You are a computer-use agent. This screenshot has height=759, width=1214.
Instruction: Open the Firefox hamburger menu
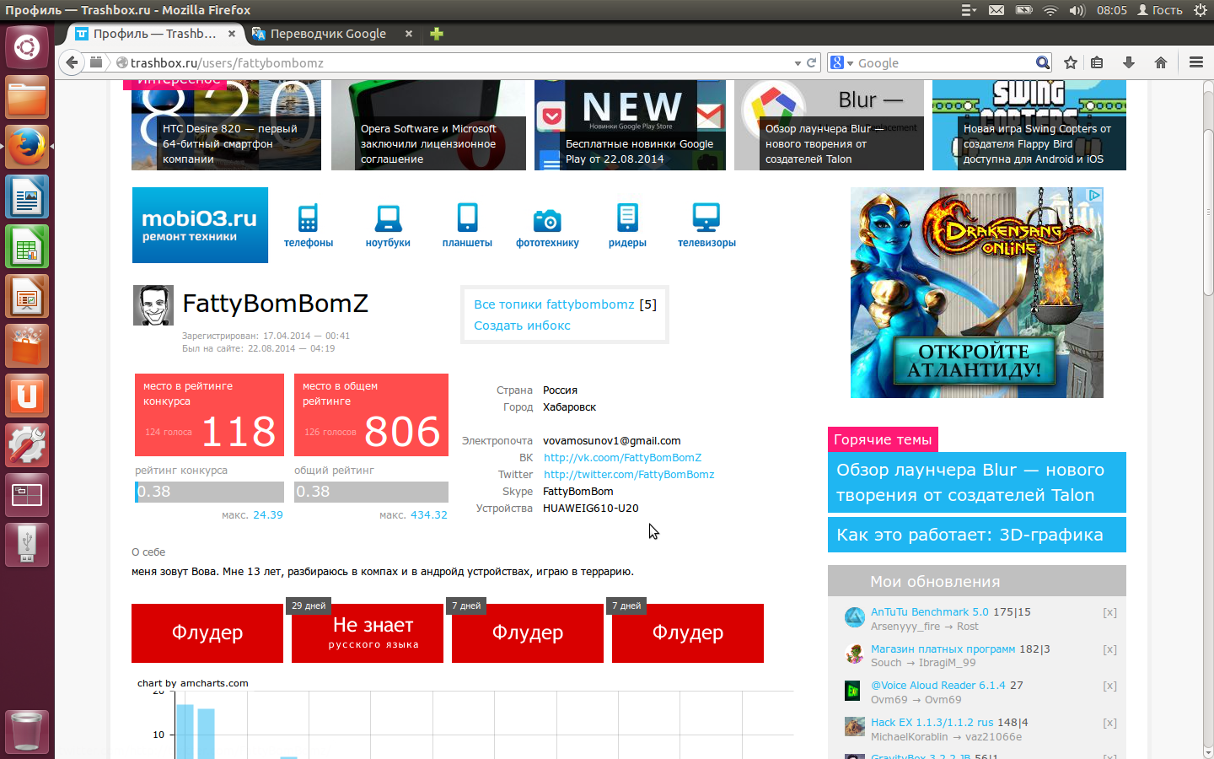click(x=1195, y=62)
